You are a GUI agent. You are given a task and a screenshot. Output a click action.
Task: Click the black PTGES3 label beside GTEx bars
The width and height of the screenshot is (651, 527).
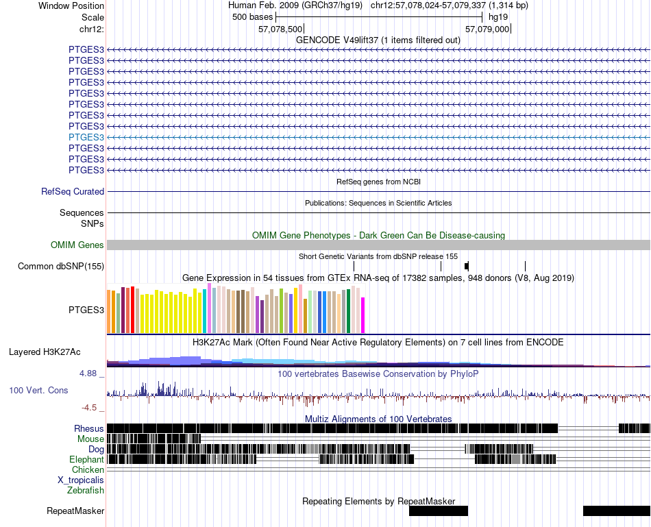point(86,310)
